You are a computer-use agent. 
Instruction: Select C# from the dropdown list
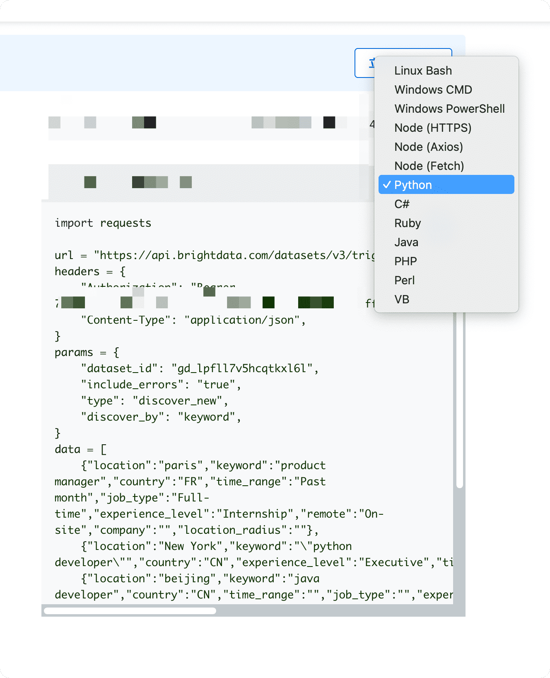tap(446, 204)
